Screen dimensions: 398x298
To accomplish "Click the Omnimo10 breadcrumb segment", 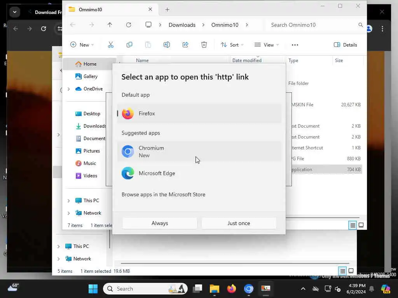I will point(225,25).
